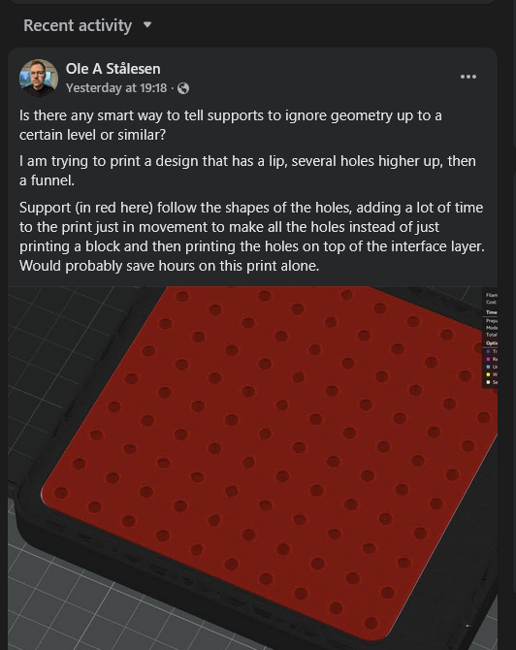Click the public globe audience icon
The height and width of the screenshot is (650, 516).
(183, 88)
